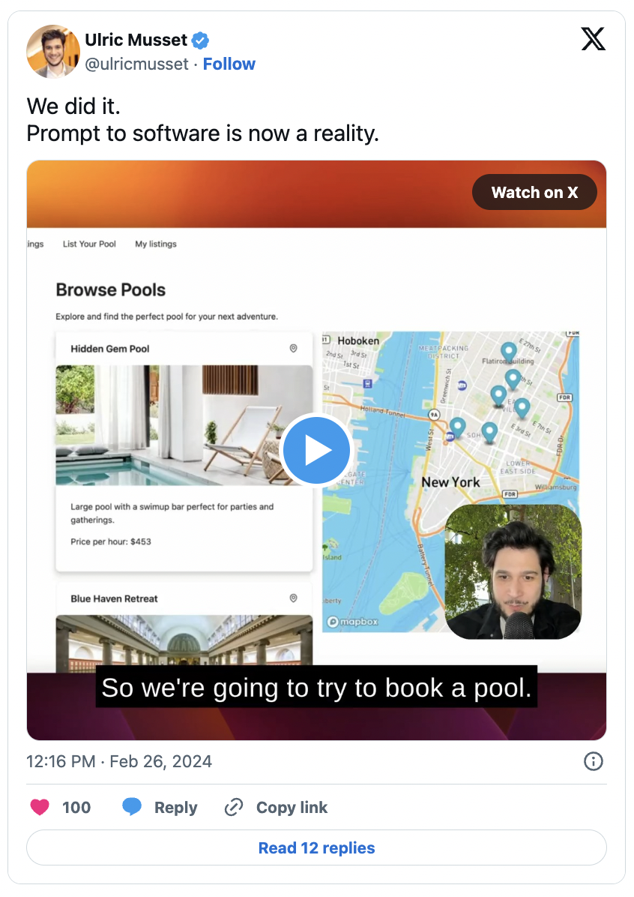Select map marker near Flatiron Building
The height and width of the screenshot is (897, 634).
[x=508, y=352]
